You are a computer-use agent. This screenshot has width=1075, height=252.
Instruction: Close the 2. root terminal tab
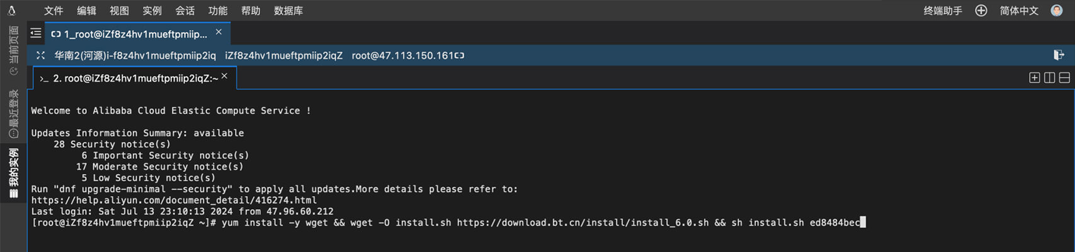click(224, 76)
